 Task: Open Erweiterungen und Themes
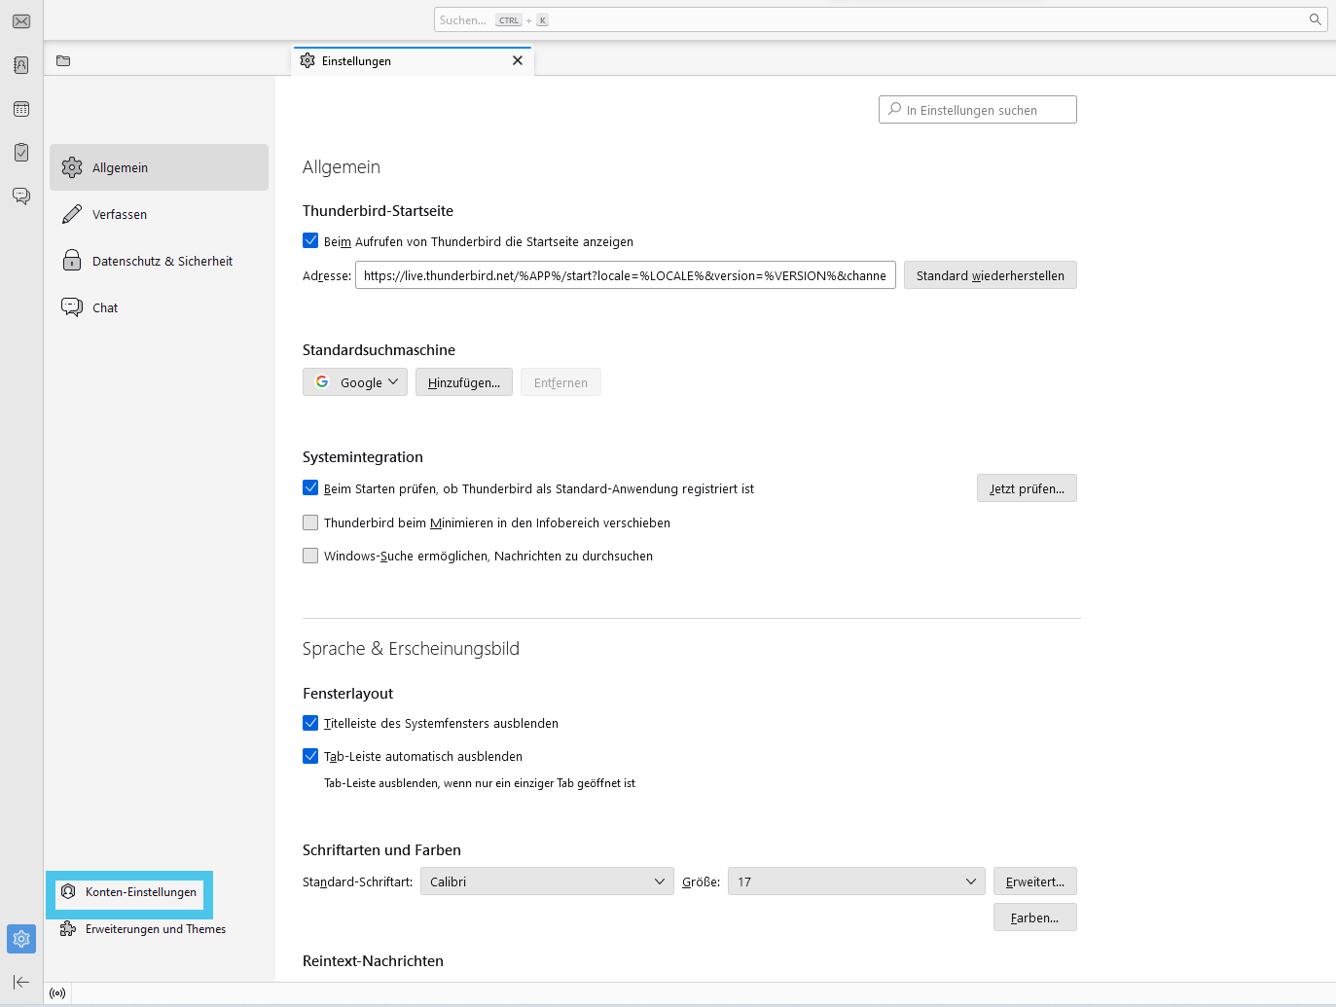143,929
